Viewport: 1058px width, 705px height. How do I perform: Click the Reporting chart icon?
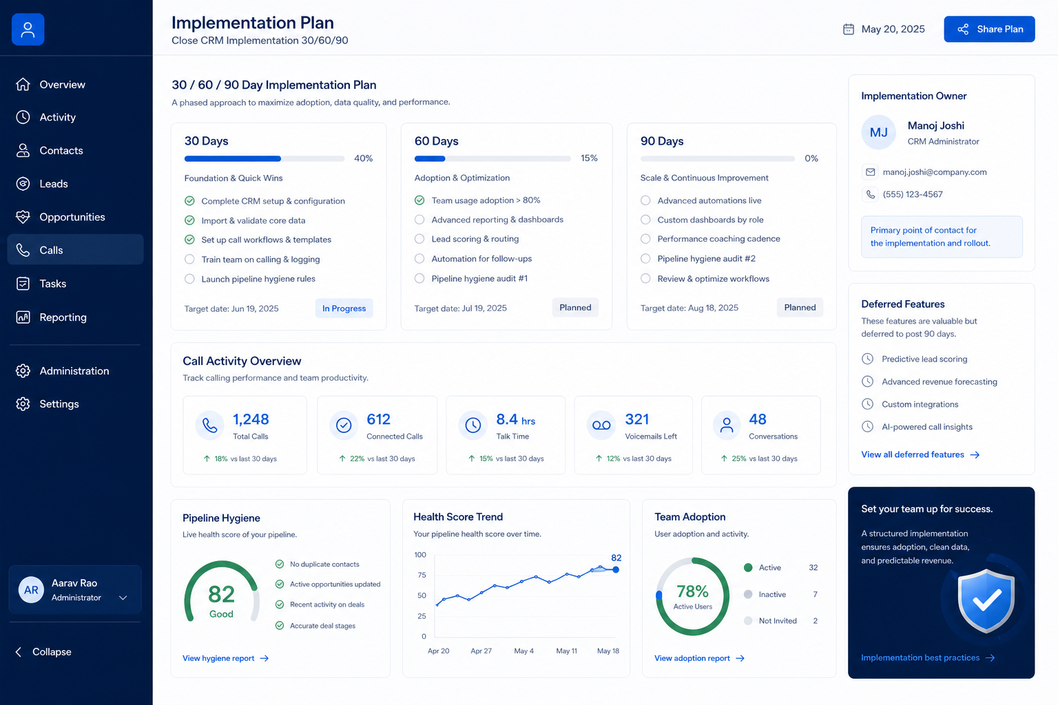coord(23,317)
